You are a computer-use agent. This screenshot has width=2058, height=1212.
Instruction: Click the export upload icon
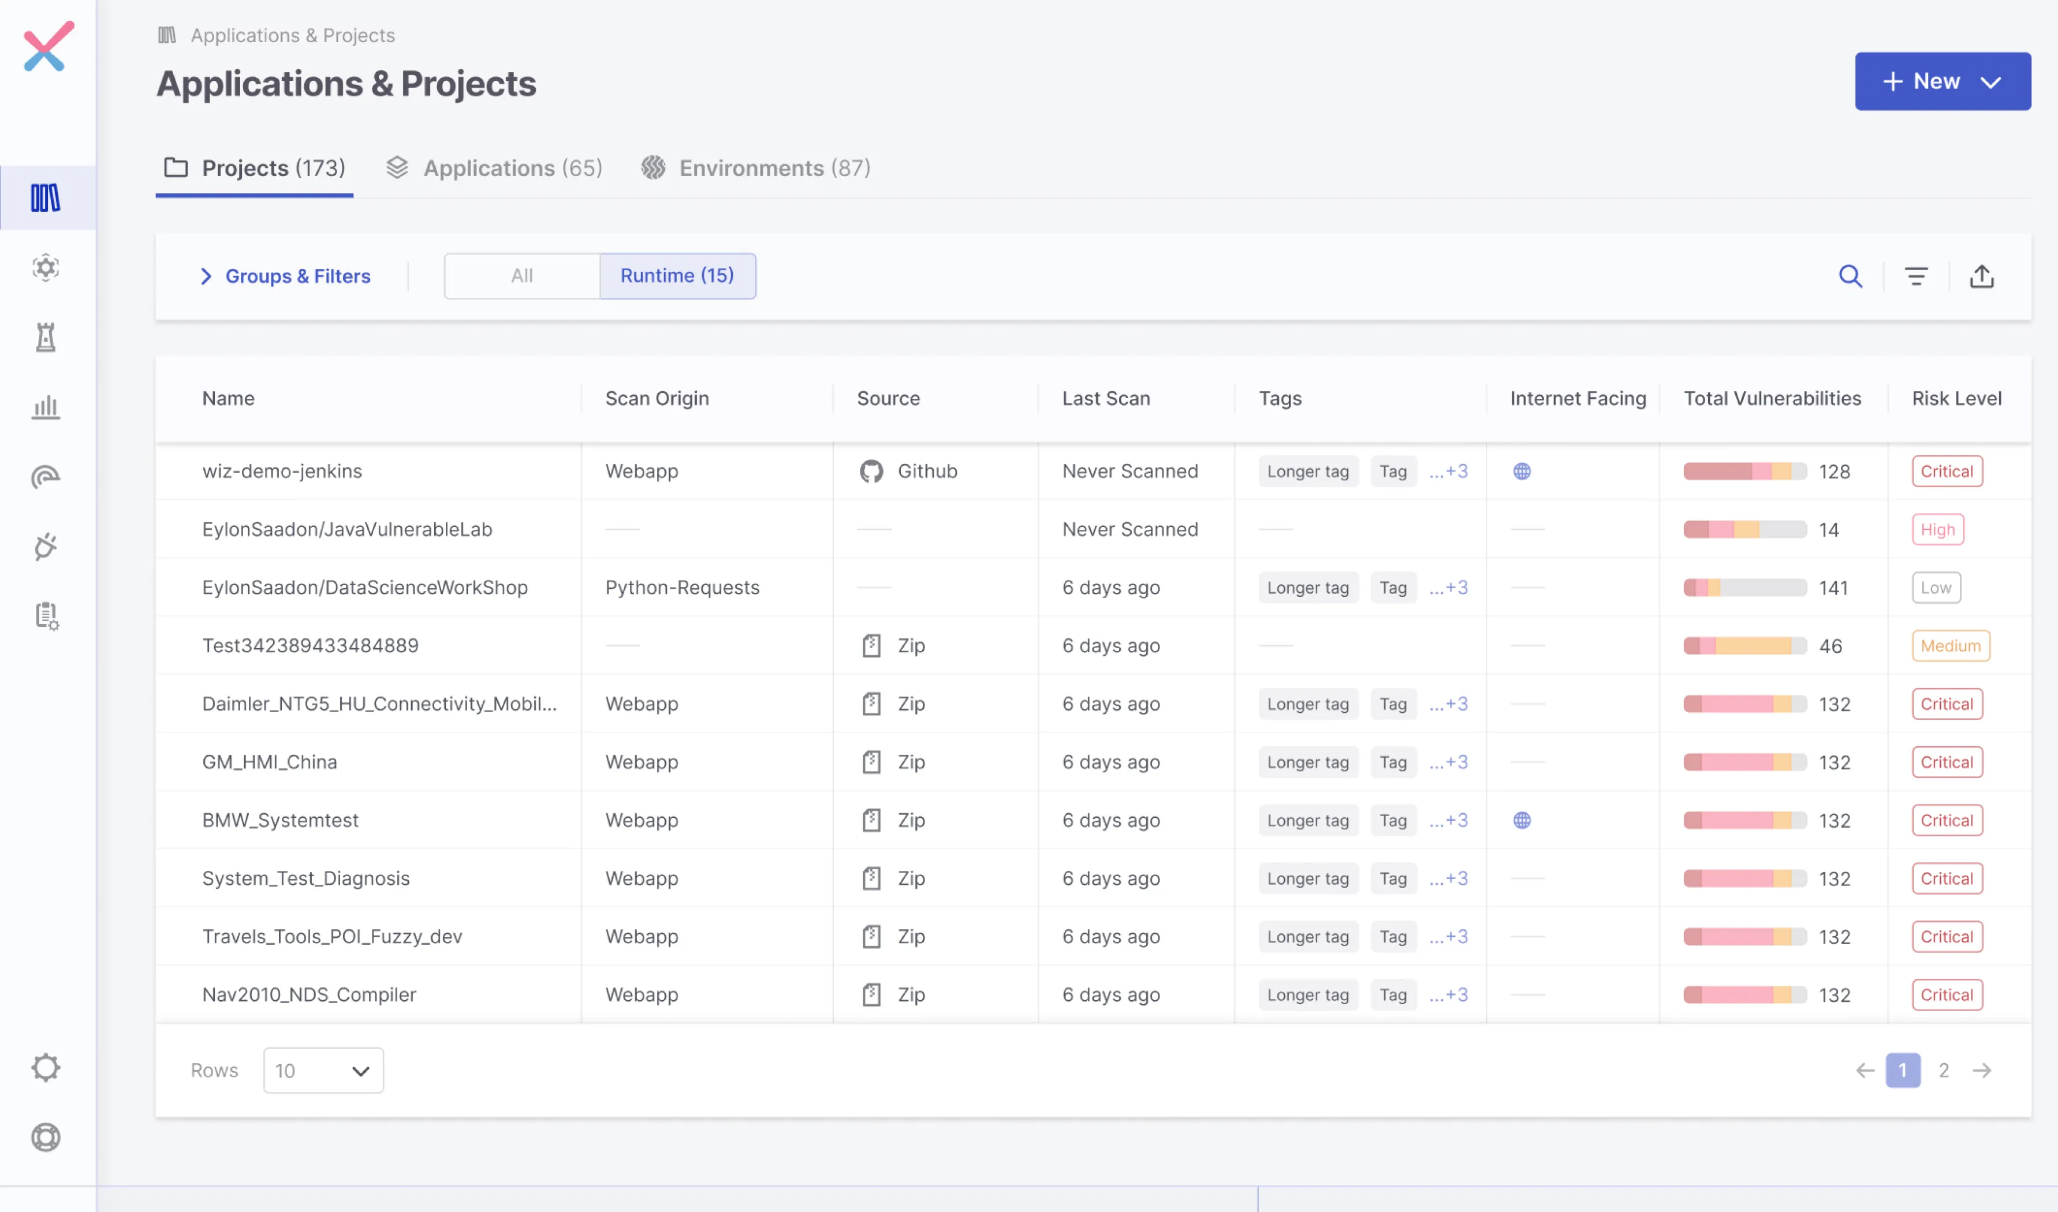1981,276
